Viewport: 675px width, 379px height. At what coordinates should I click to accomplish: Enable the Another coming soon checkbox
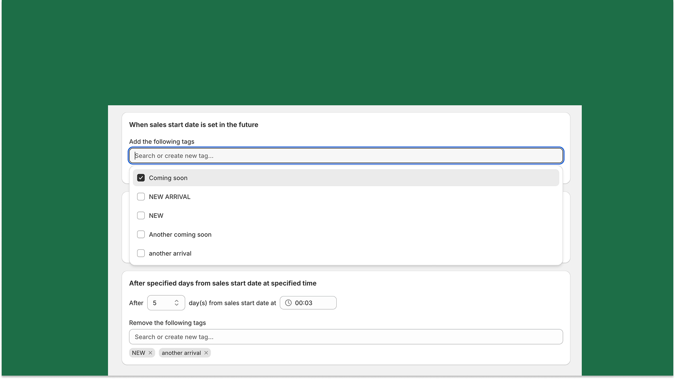pos(141,235)
